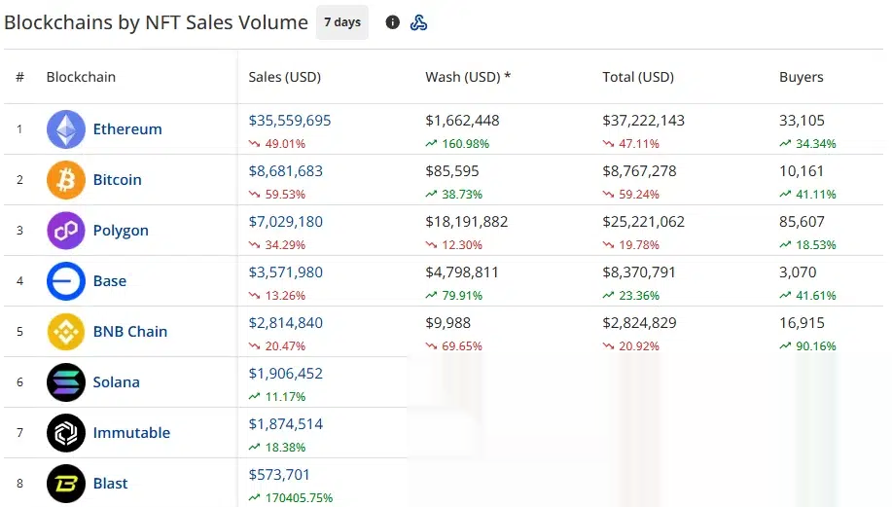Click BNB Chain buyers count 16,915

click(802, 323)
